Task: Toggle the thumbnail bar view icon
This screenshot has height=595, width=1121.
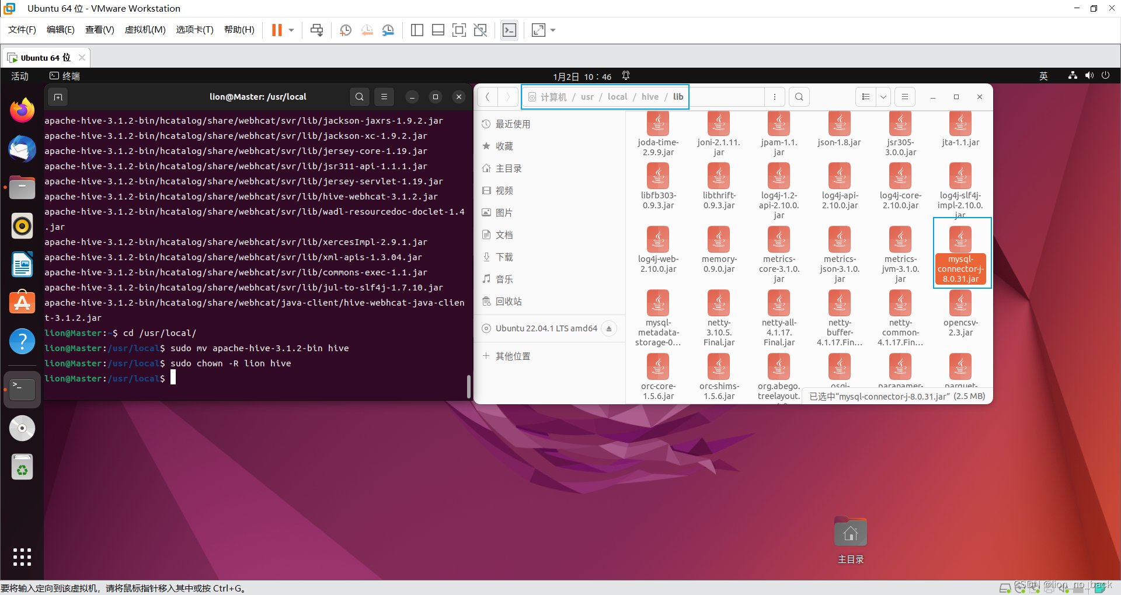Action: pos(438,30)
